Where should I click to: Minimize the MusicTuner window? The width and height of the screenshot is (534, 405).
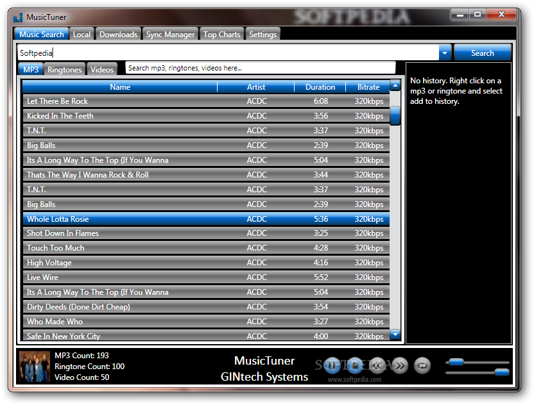tap(460, 15)
